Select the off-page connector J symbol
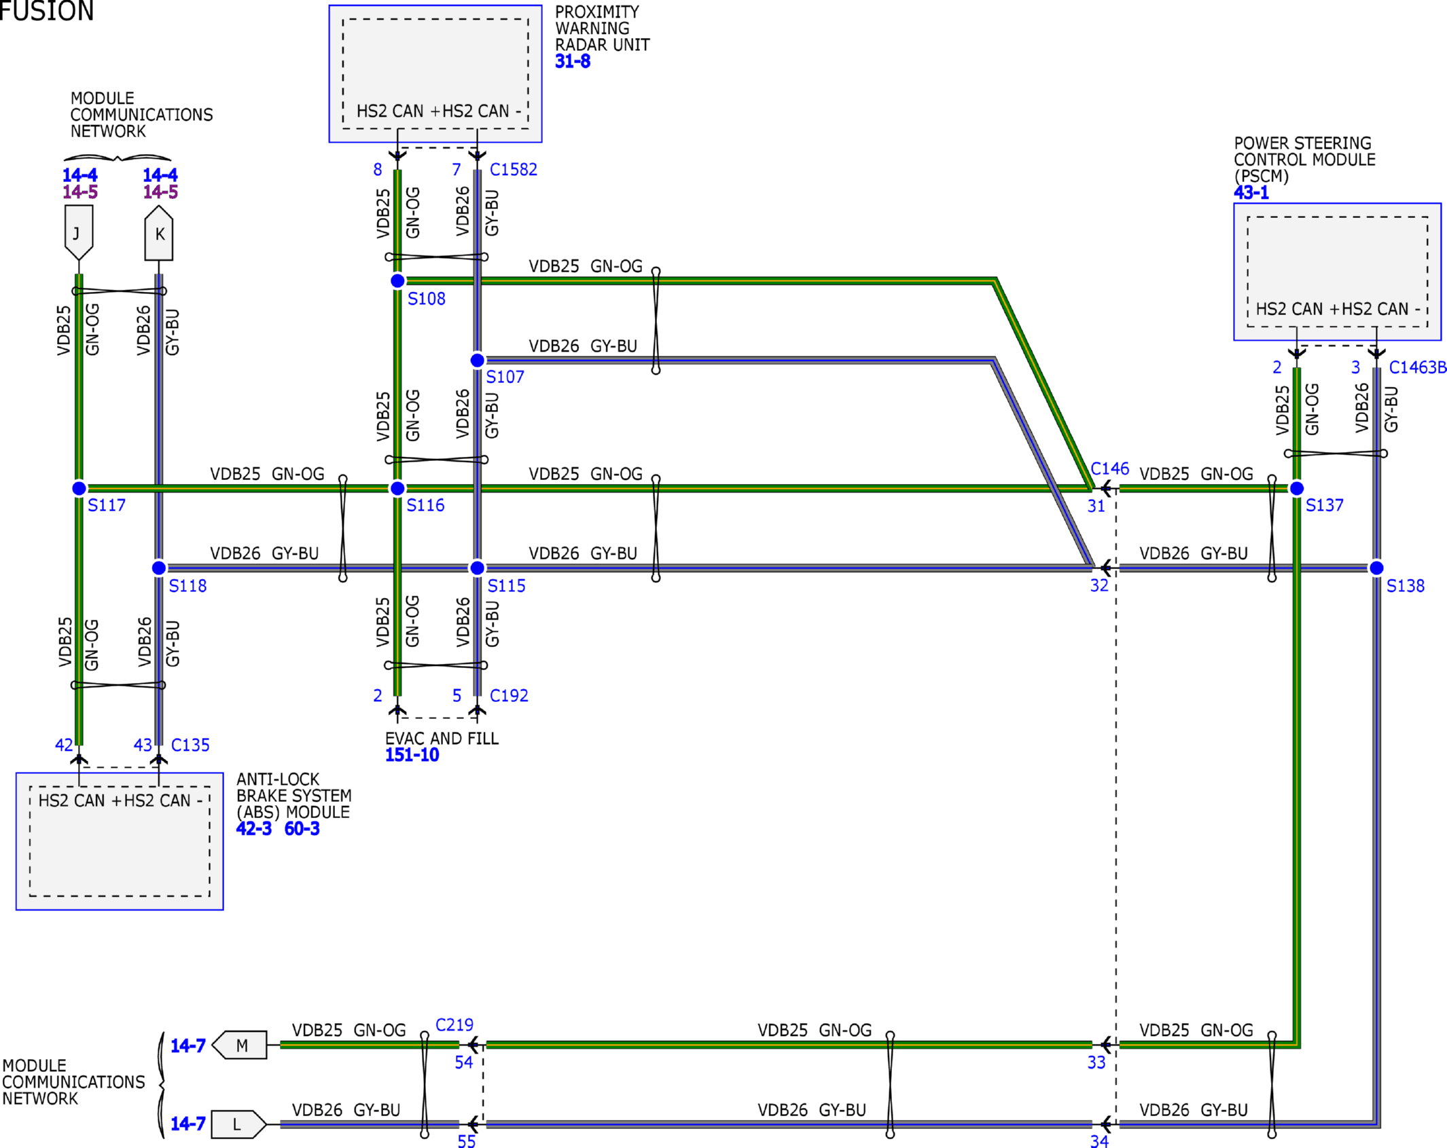This screenshot has width=1447, height=1148. pos(79,233)
